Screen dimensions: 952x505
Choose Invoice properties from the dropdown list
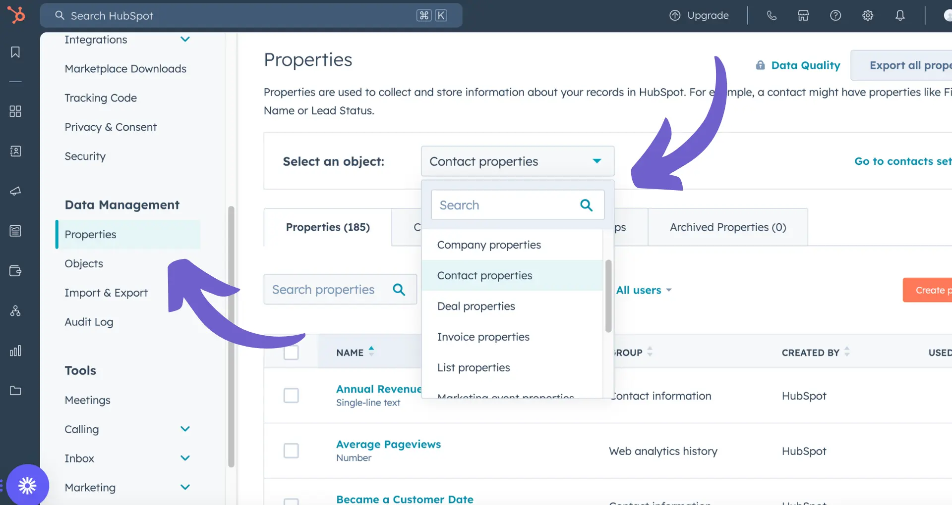[x=512, y=337]
